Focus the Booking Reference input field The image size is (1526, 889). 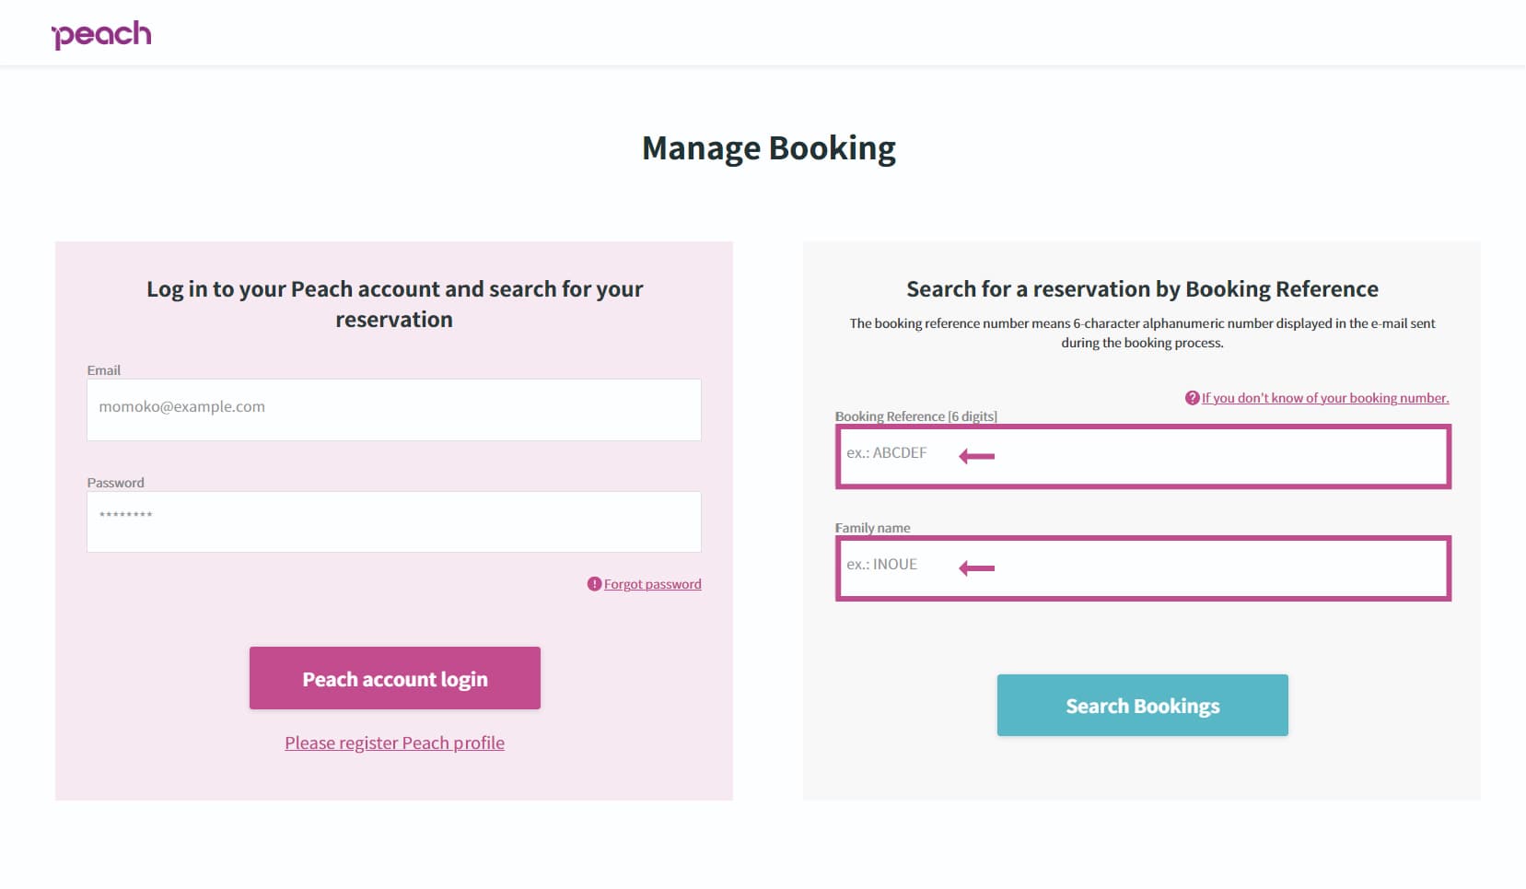coord(1143,456)
